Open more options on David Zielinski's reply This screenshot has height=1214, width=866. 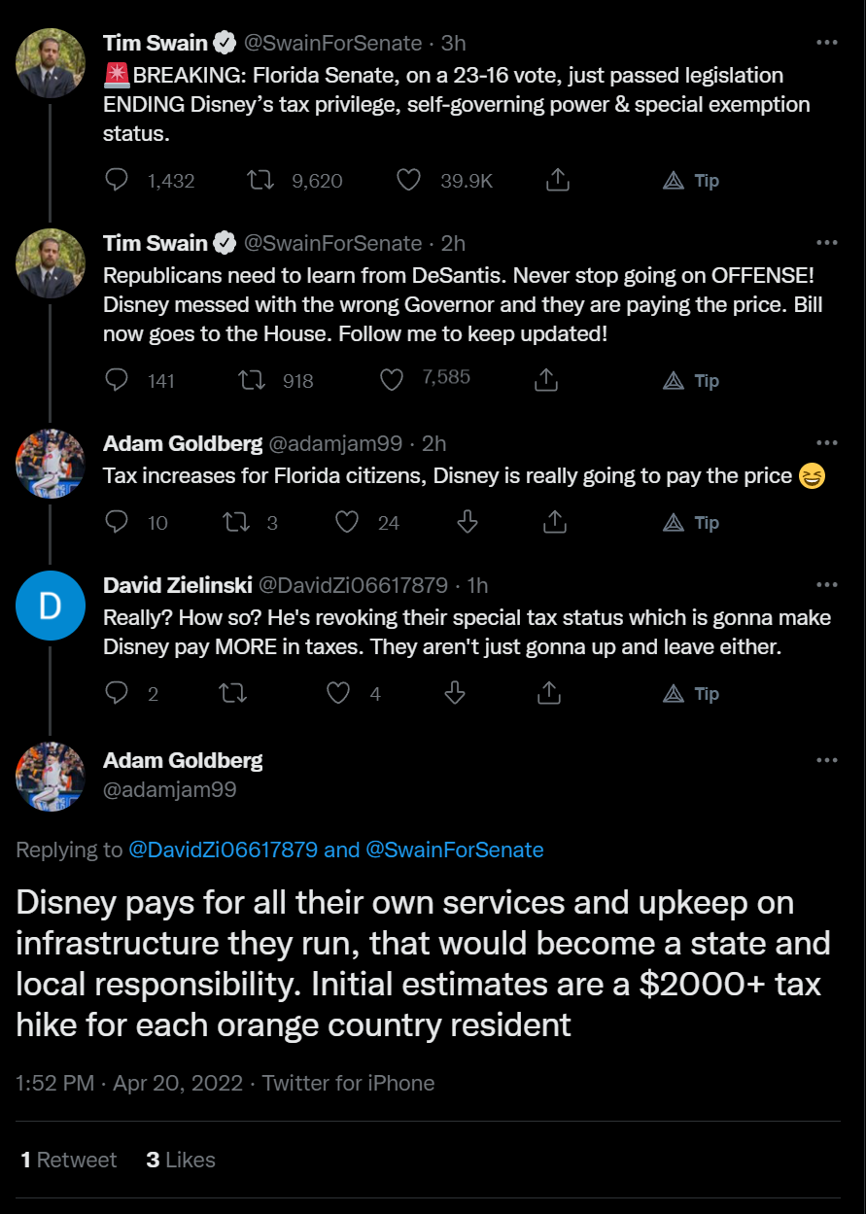(x=827, y=585)
